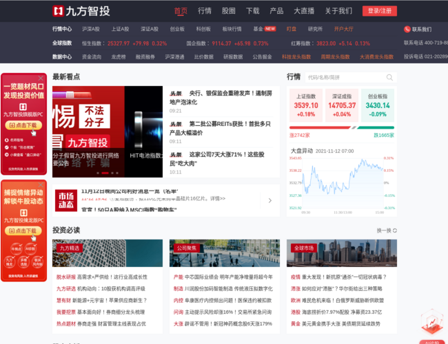Click the 全球市场 skyline thumbnail
The width and height of the screenshot is (448, 344).
(x=342, y=253)
